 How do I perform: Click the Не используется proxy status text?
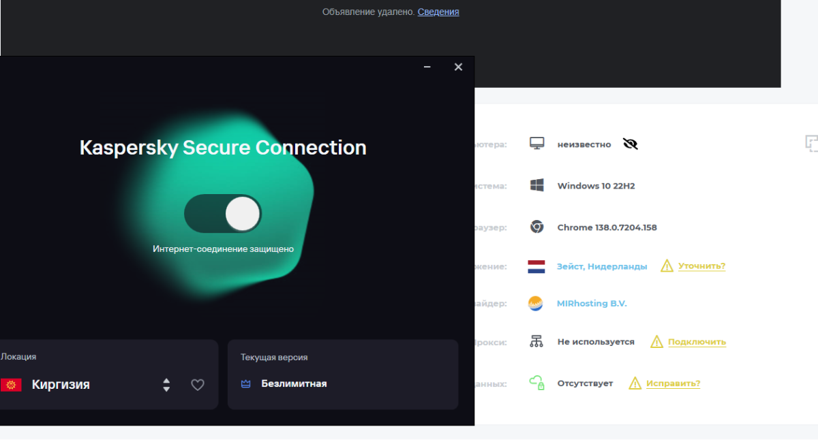coord(596,342)
